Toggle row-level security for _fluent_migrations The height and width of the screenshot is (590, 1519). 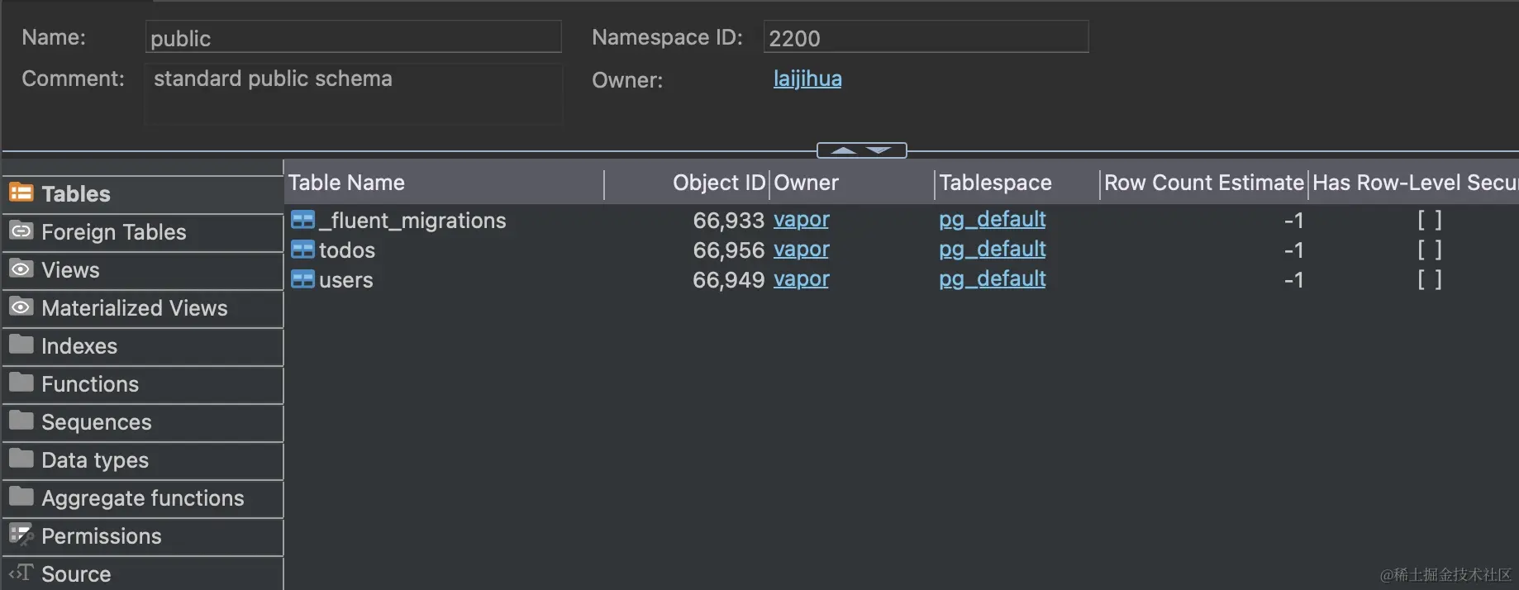(x=1430, y=220)
